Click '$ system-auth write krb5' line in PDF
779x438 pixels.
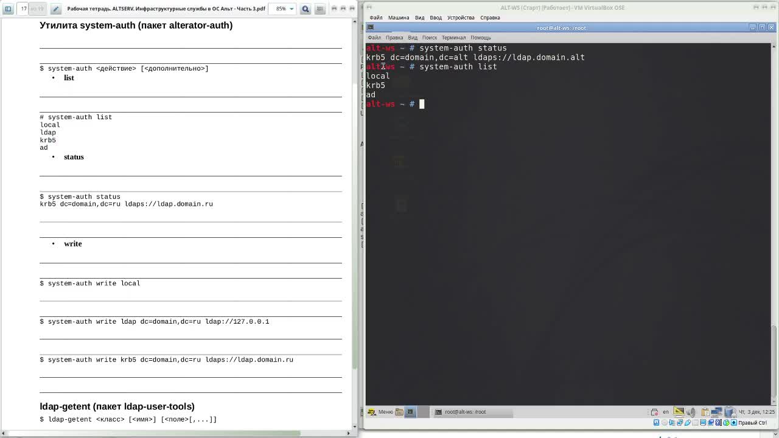167,360
